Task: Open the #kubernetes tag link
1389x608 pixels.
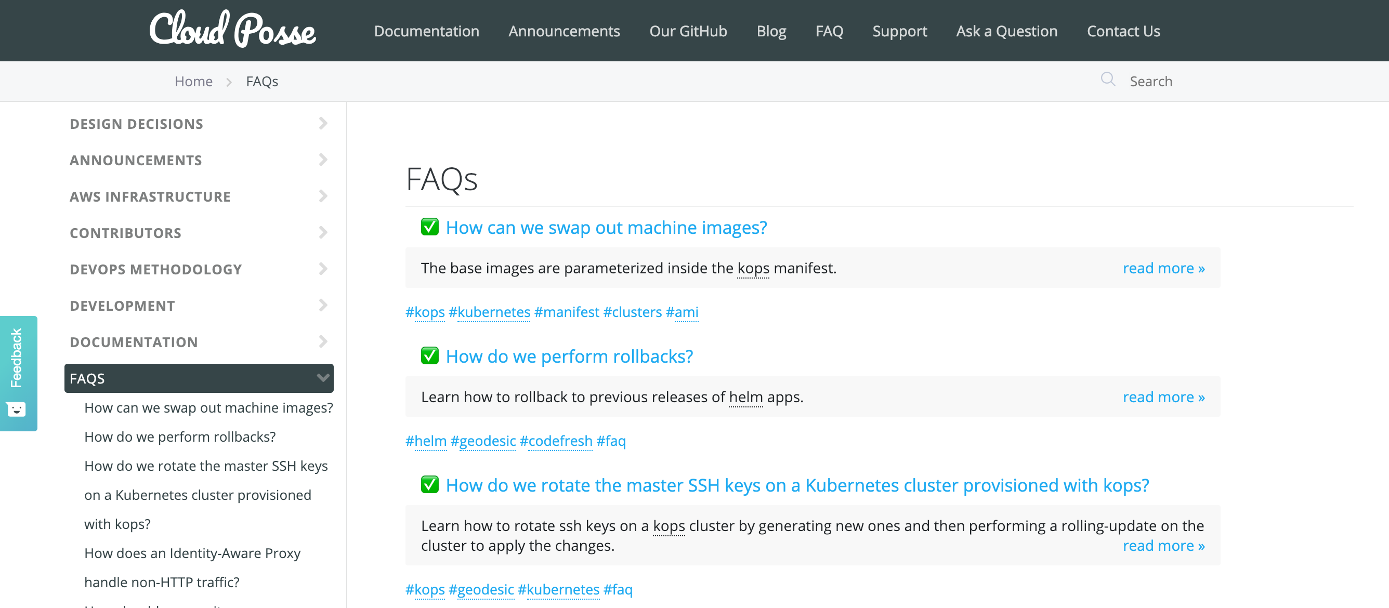Action: point(491,312)
